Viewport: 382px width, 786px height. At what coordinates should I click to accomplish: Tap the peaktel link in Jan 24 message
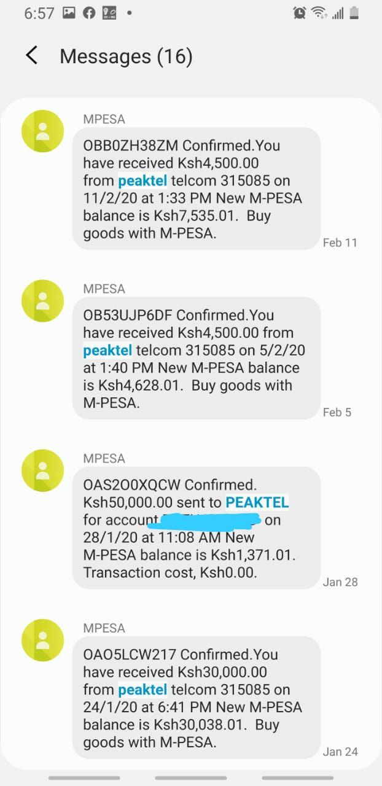coord(142,690)
